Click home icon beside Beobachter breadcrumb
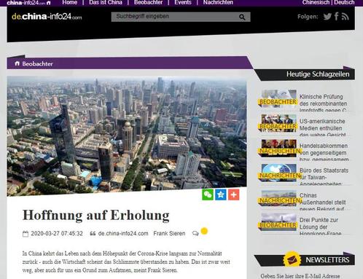Viewport: 363px width, 279px height. (x=17, y=63)
